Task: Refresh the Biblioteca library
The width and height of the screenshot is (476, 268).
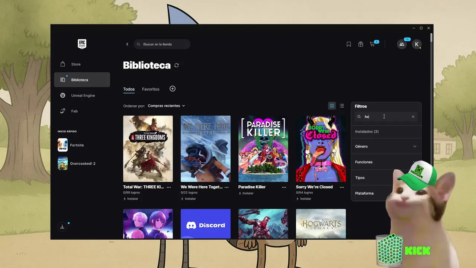Action: coord(177,66)
